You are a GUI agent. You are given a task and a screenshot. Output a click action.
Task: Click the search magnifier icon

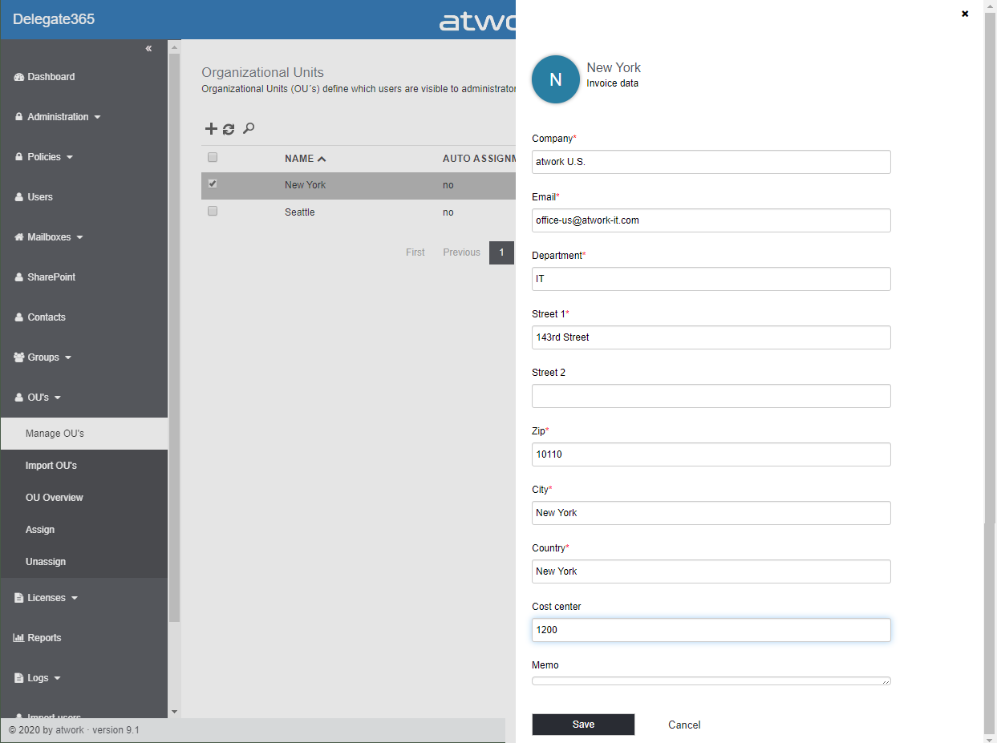tap(249, 128)
